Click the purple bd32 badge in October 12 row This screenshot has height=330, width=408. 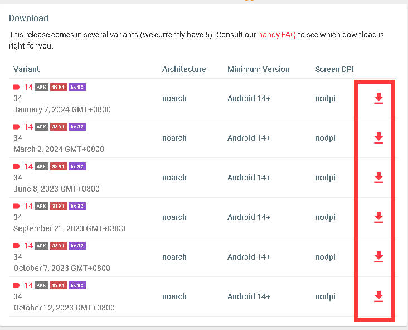point(77,285)
